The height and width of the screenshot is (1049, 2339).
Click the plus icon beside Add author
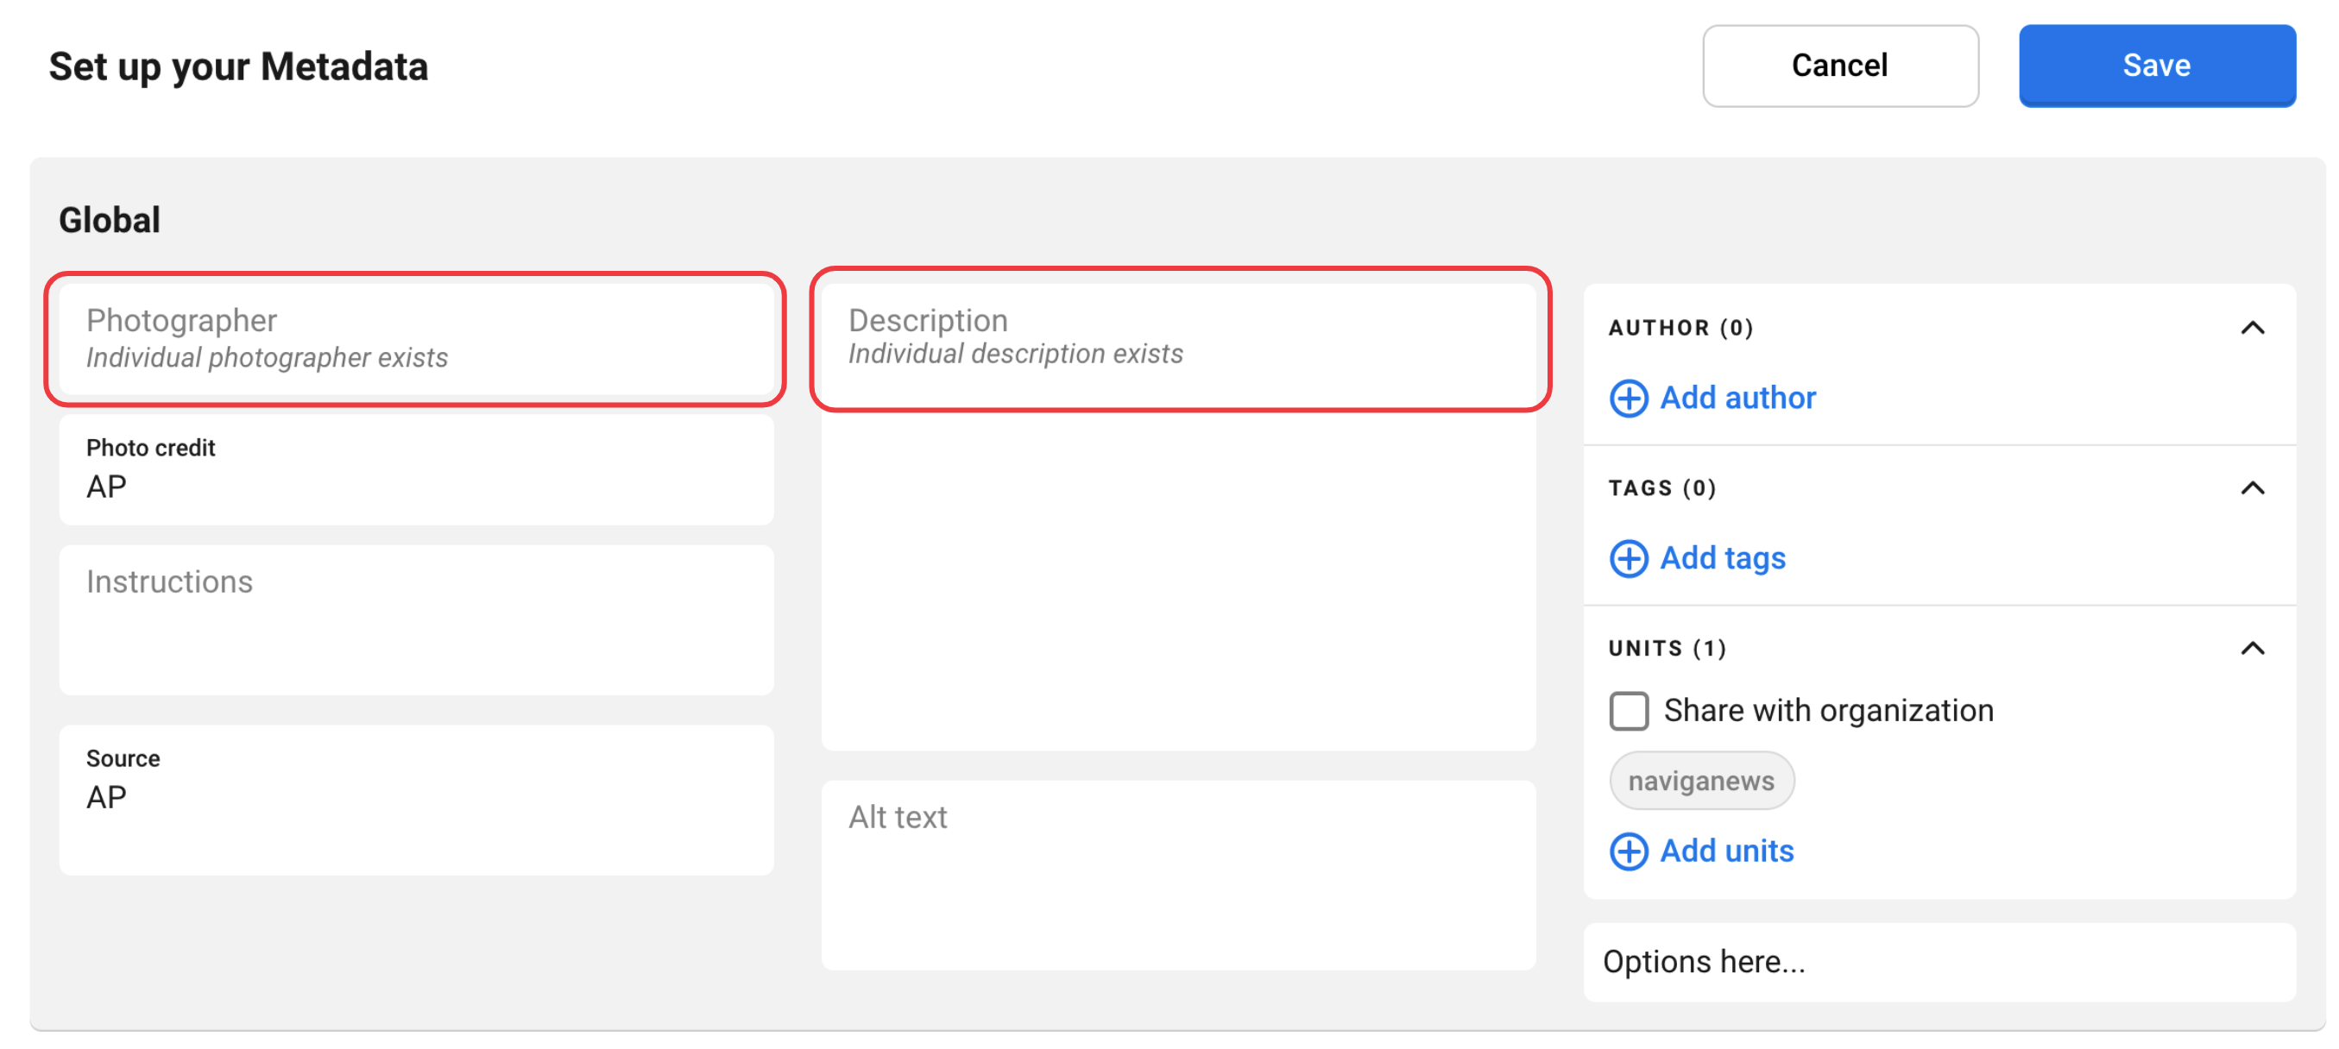(1628, 399)
